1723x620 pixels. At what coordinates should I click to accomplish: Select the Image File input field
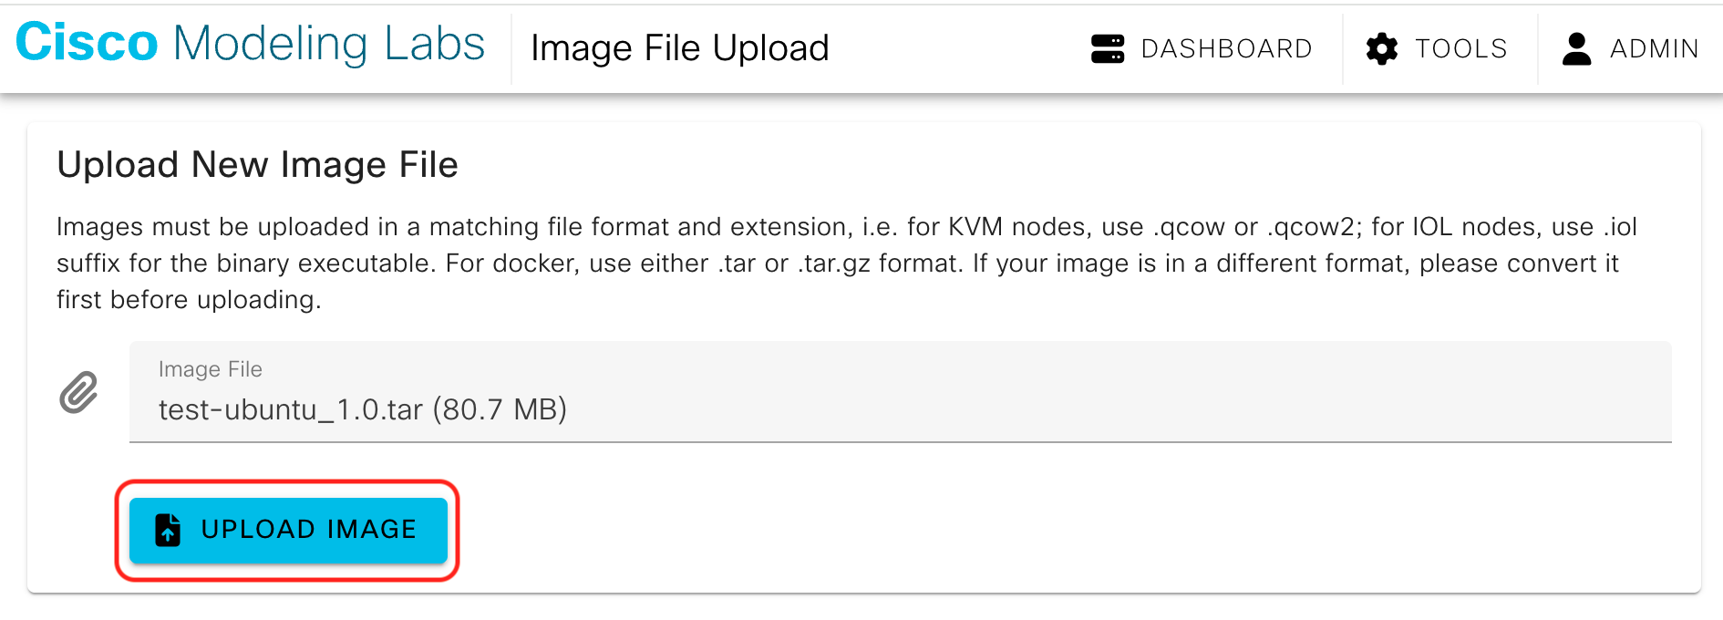pos(901,392)
